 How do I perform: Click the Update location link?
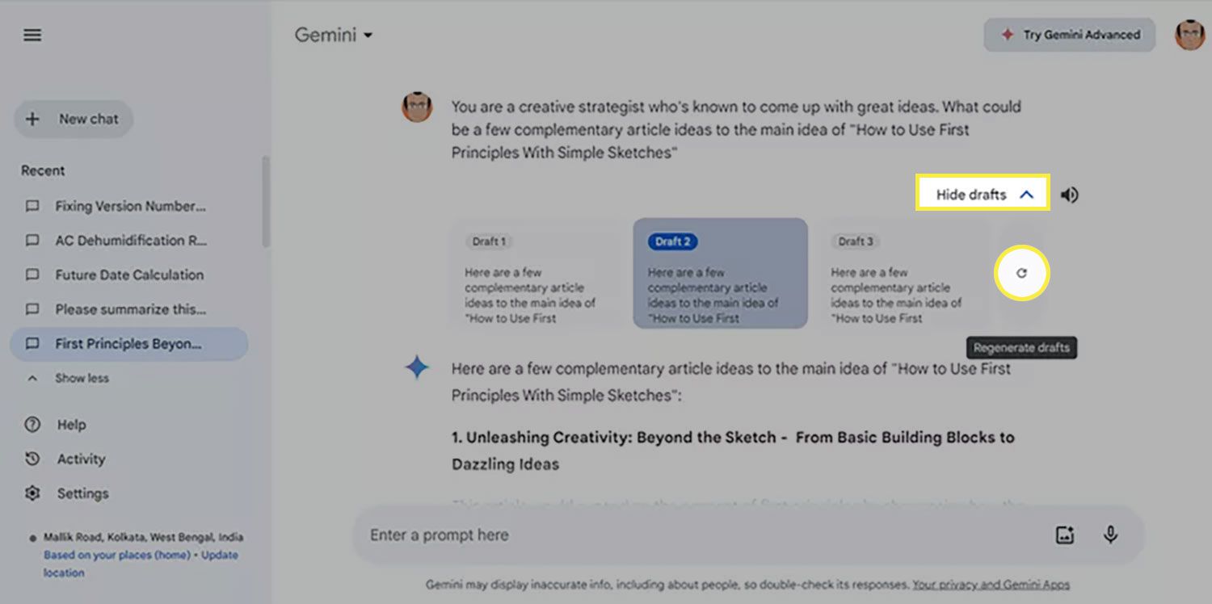(x=220, y=555)
